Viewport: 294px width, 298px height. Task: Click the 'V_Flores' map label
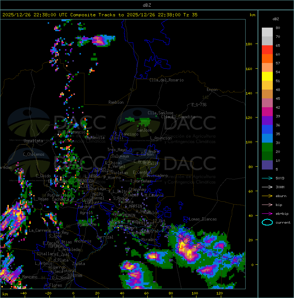click(x=53, y=285)
